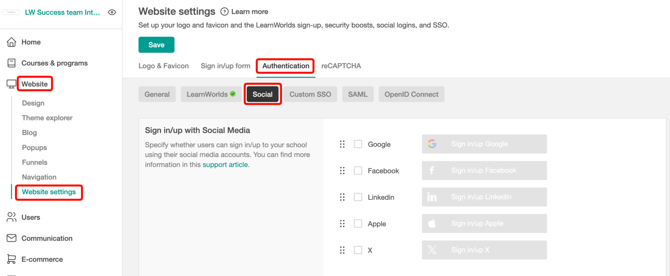This screenshot has width=670, height=276.
Task: Collapse the Website section in sidebar
Action: 35,84
